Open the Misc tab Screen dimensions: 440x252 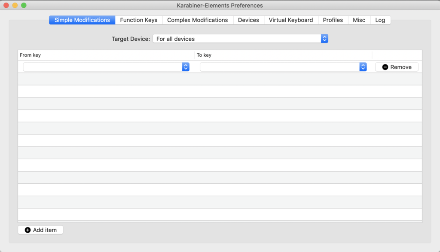coord(359,20)
